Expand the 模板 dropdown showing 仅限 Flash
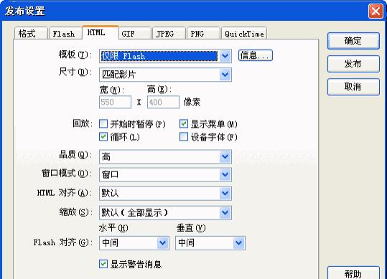387x279 pixels. [165, 56]
